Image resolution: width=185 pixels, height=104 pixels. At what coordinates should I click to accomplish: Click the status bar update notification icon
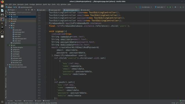pos(6,103)
